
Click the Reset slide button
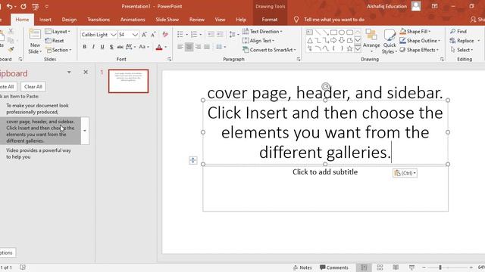55,41
